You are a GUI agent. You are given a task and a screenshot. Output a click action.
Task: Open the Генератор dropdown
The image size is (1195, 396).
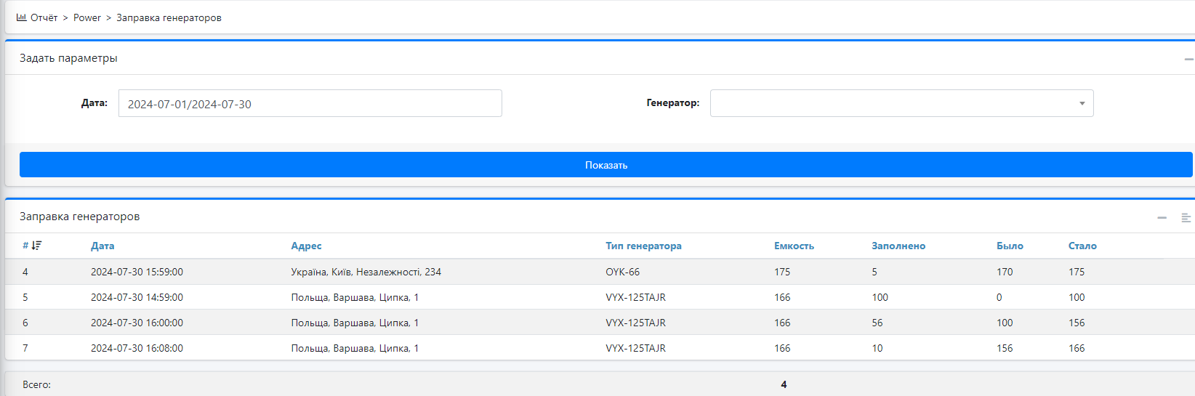point(901,103)
